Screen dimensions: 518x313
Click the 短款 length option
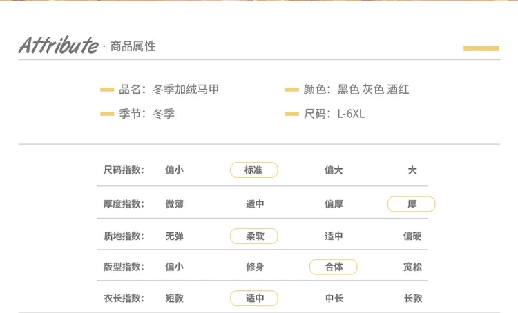coord(174,299)
